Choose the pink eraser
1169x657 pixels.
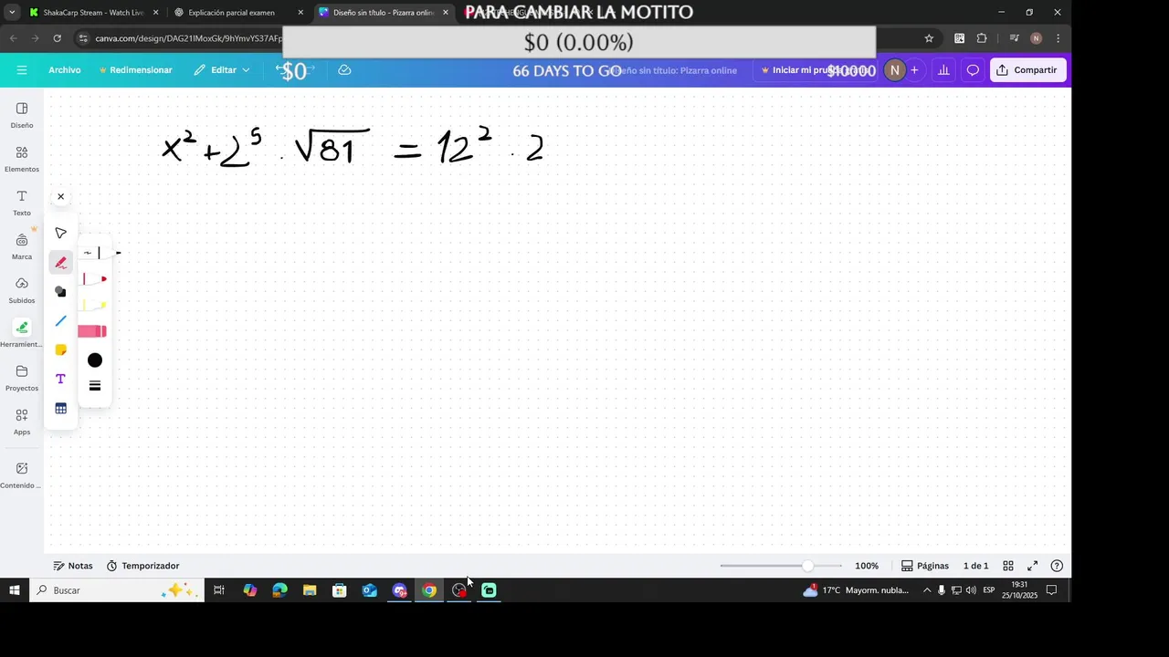click(x=92, y=331)
